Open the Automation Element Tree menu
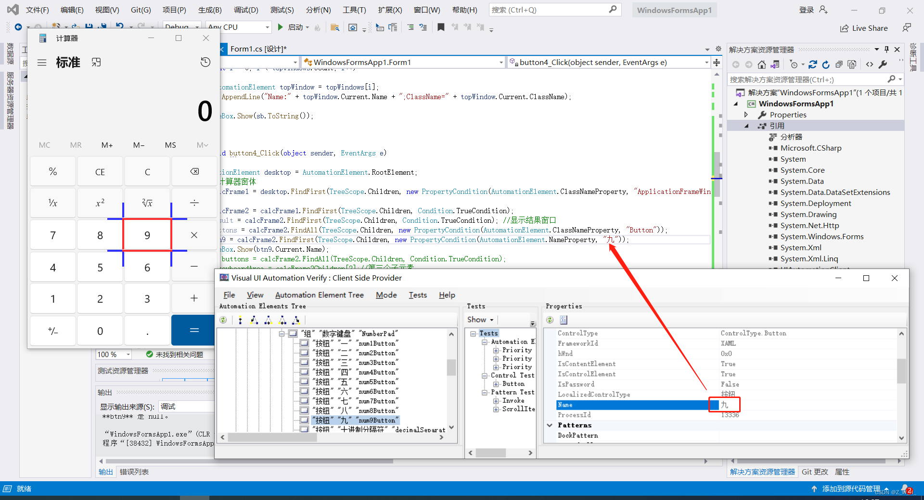 (x=319, y=295)
